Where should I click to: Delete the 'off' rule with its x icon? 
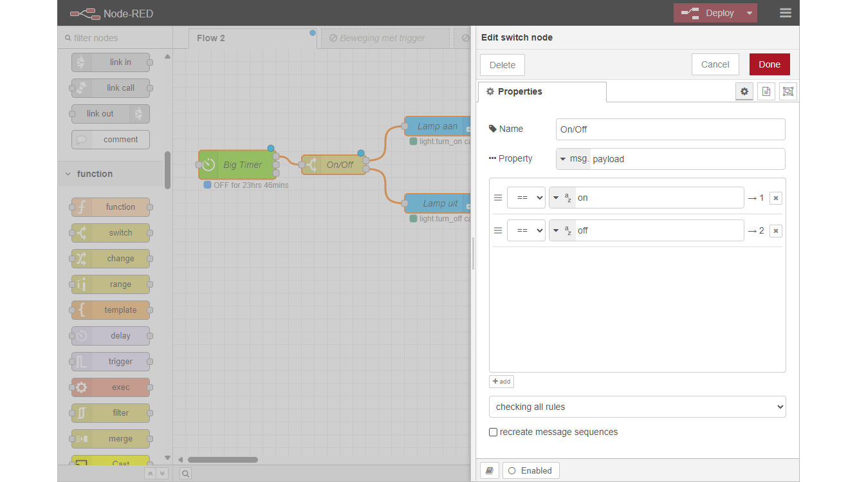(x=776, y=231)
